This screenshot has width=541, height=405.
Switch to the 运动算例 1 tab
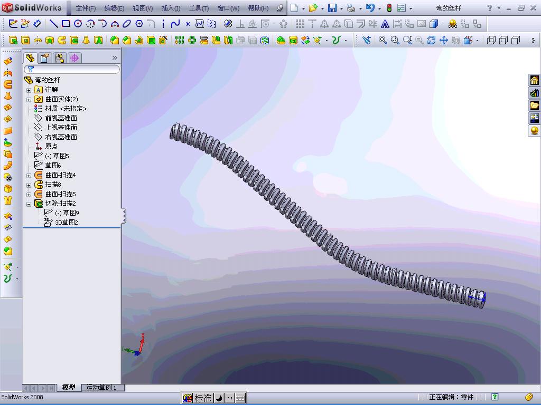[103, 388]
